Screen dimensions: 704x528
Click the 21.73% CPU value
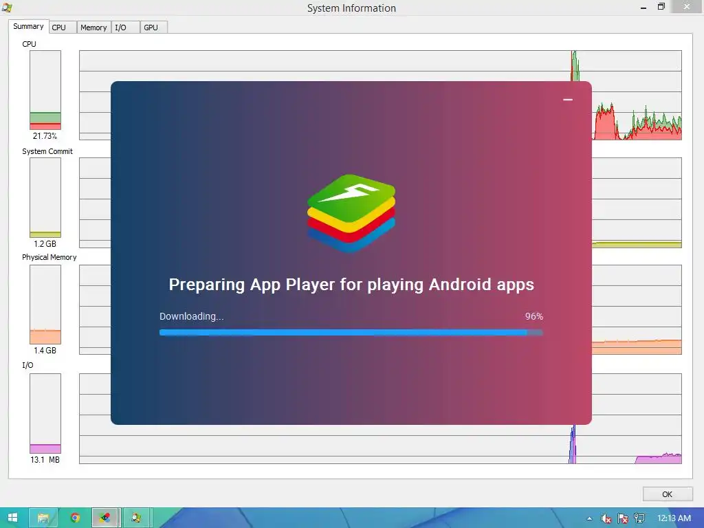tap(45, 135)
